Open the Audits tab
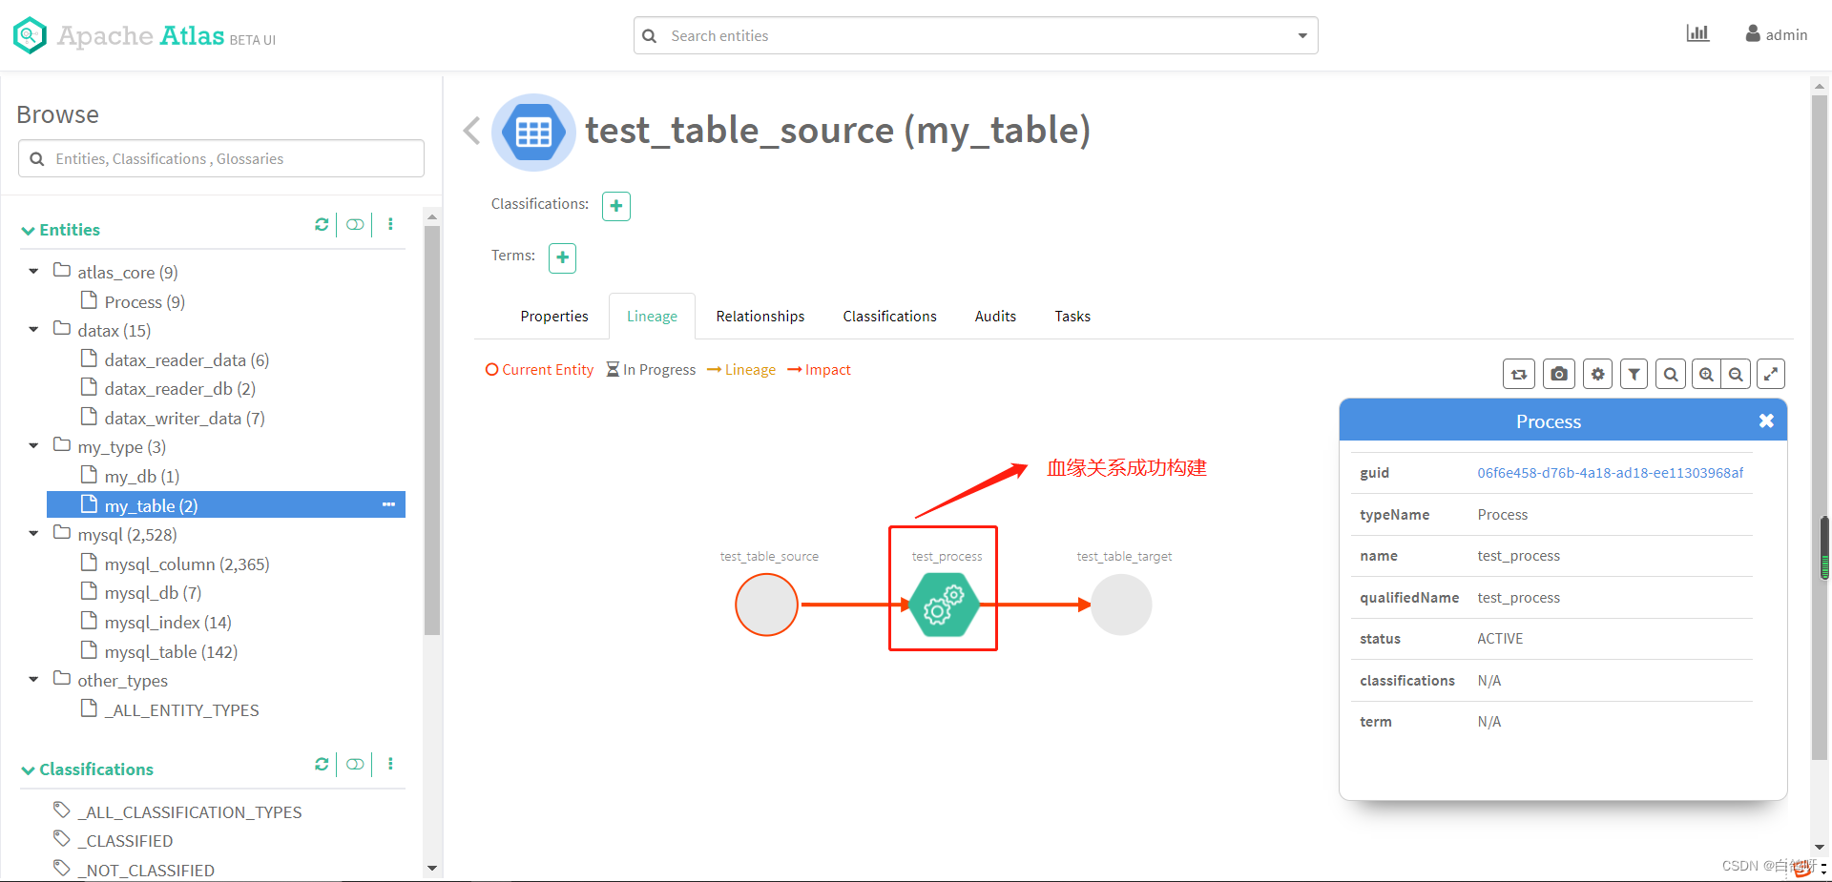1832x882 pixels. coord(995,317)
